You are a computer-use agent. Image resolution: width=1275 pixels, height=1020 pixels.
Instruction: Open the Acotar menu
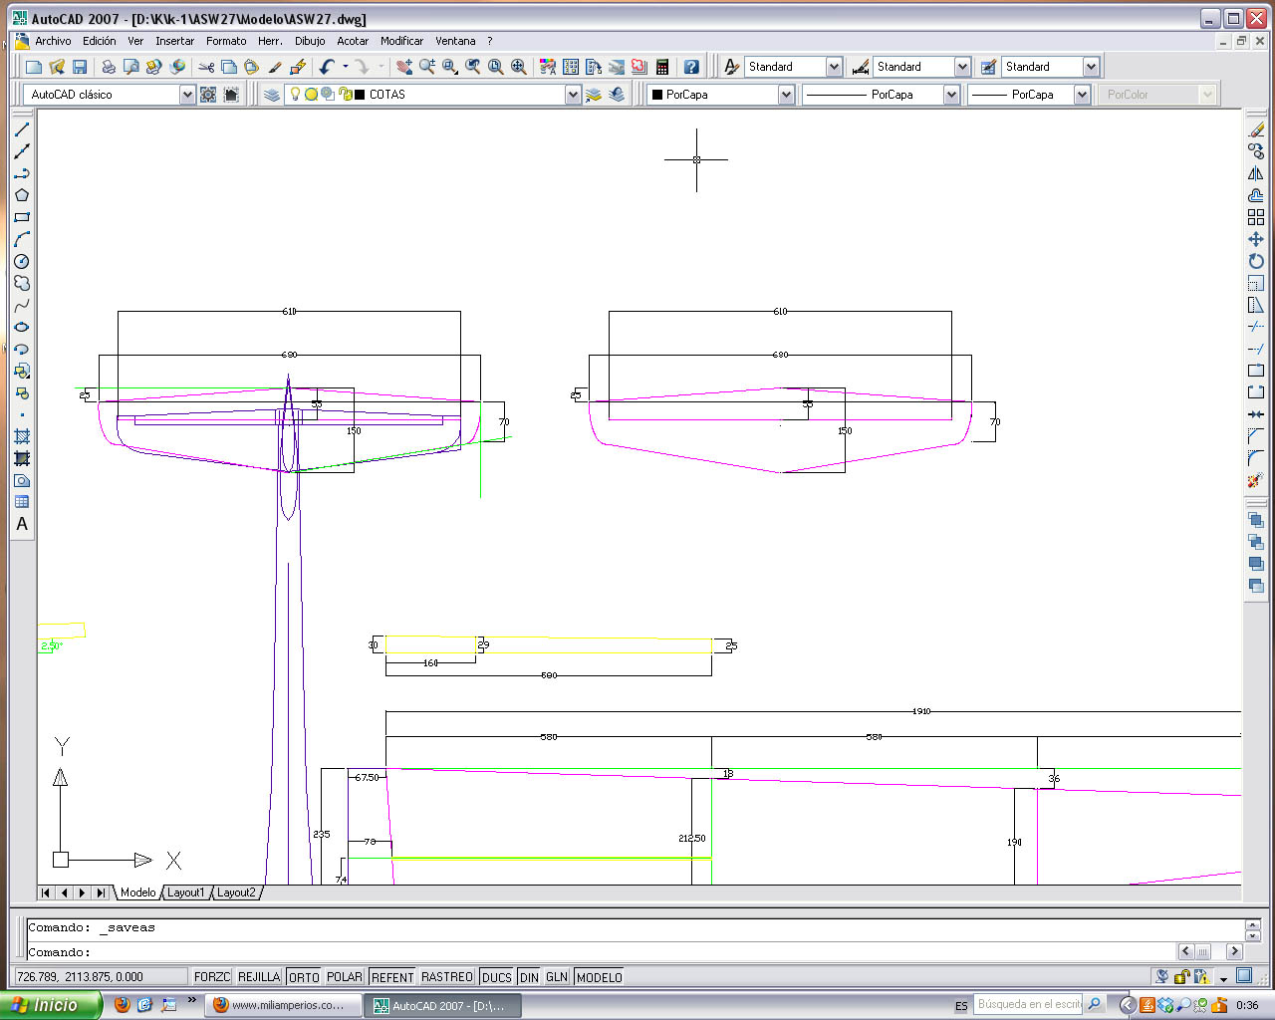(353, 41)
